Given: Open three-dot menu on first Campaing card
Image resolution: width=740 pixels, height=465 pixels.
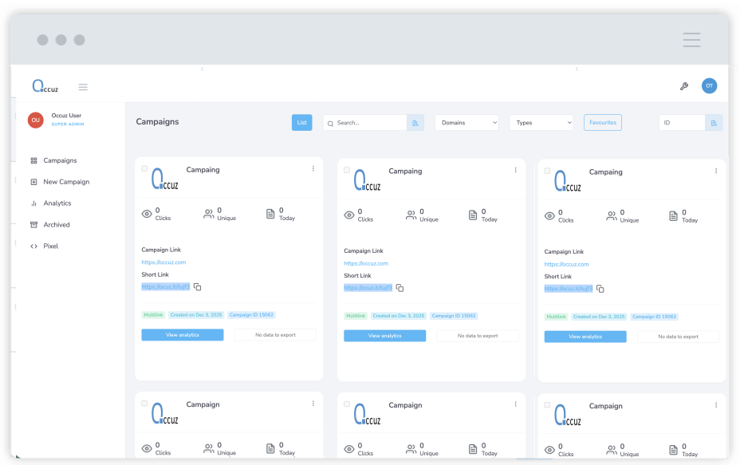Looking at the screenshot, I should click(313, 169).
